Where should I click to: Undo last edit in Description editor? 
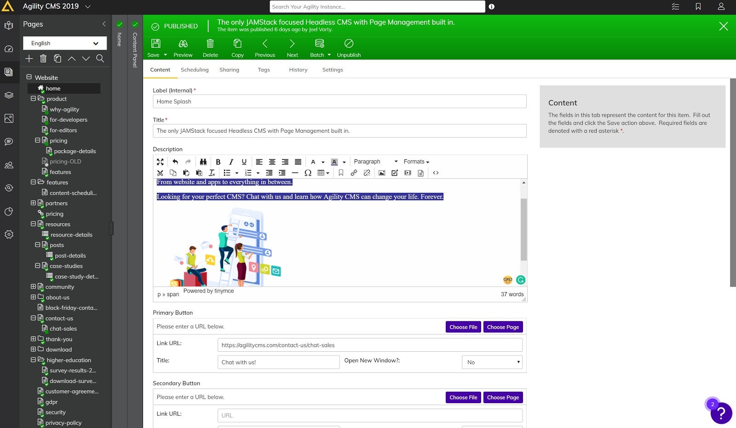(175, 162)
